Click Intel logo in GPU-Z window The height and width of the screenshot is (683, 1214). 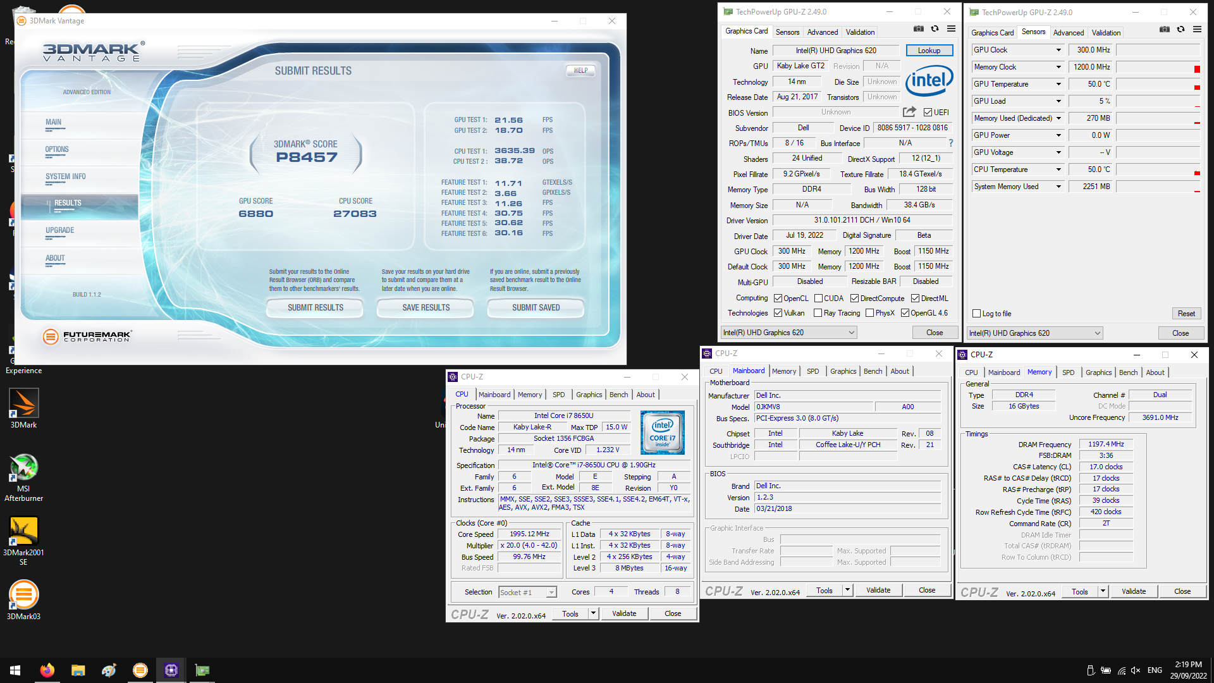(929, 81)
